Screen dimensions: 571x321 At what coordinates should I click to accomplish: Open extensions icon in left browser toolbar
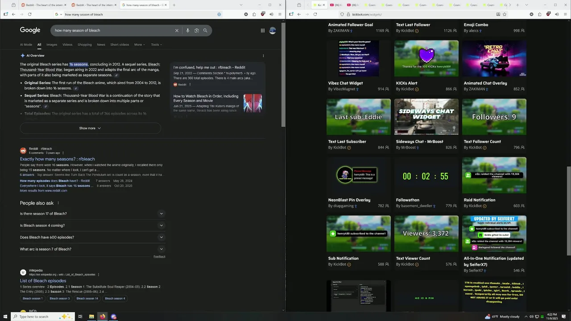254,14
